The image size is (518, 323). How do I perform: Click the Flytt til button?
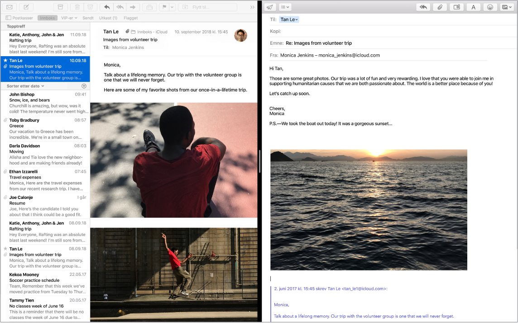(207, 7)
